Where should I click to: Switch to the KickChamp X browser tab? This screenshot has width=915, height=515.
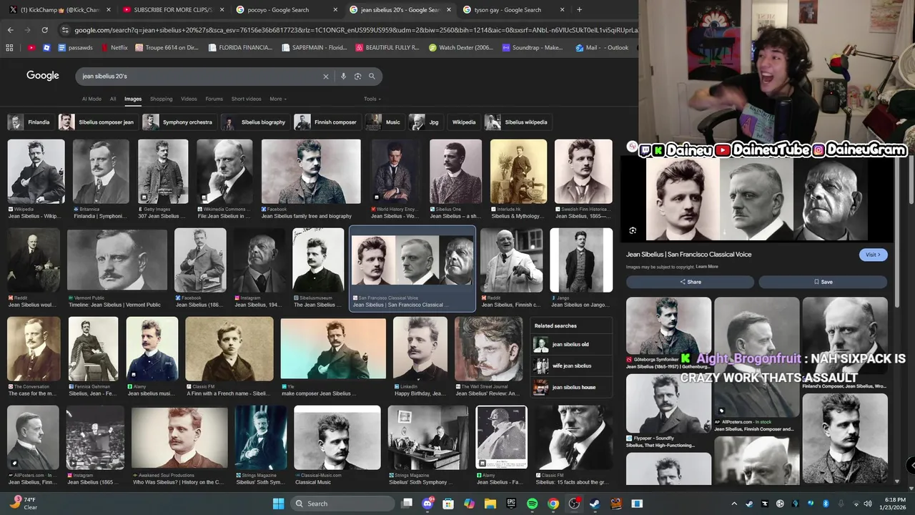click(59, 10)
